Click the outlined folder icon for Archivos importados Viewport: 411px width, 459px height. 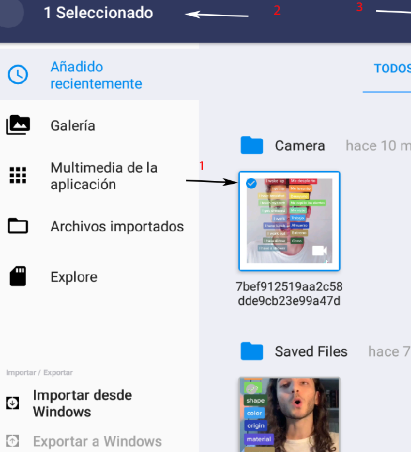[x=18, y=226]
